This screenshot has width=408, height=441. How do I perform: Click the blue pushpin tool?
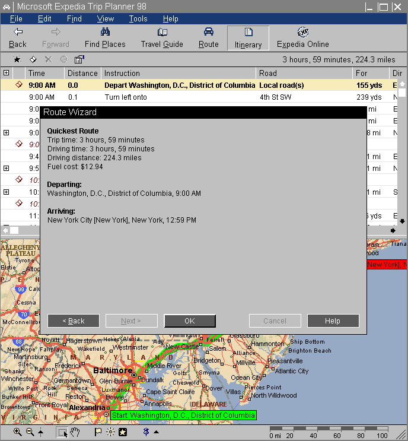pos(146,432)
